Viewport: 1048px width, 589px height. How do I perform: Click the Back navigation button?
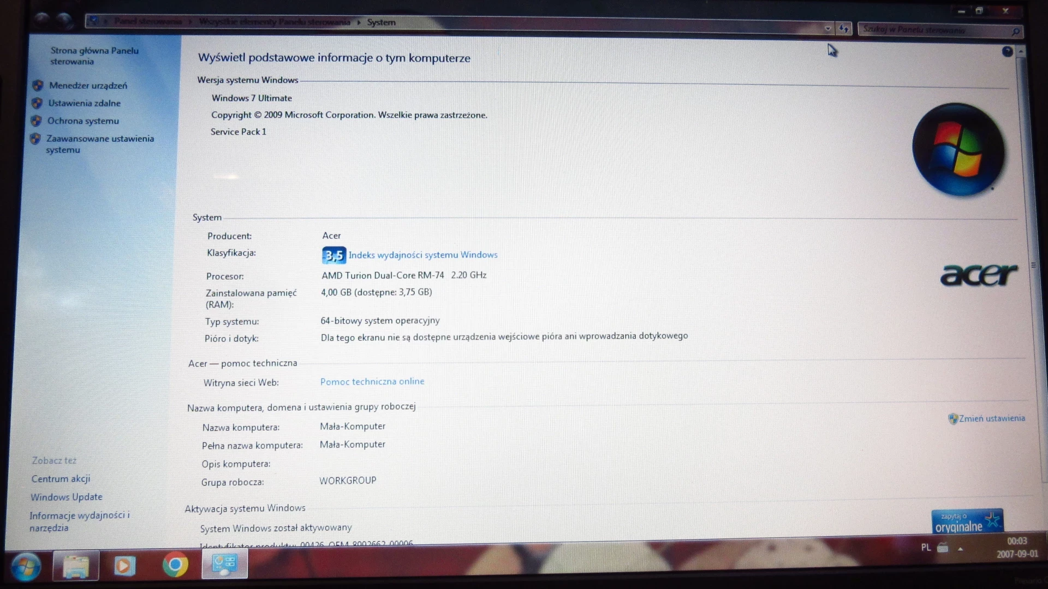42,21
